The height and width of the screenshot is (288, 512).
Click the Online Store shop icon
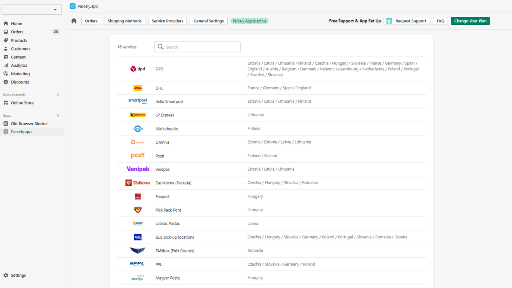tap(6, 103)
